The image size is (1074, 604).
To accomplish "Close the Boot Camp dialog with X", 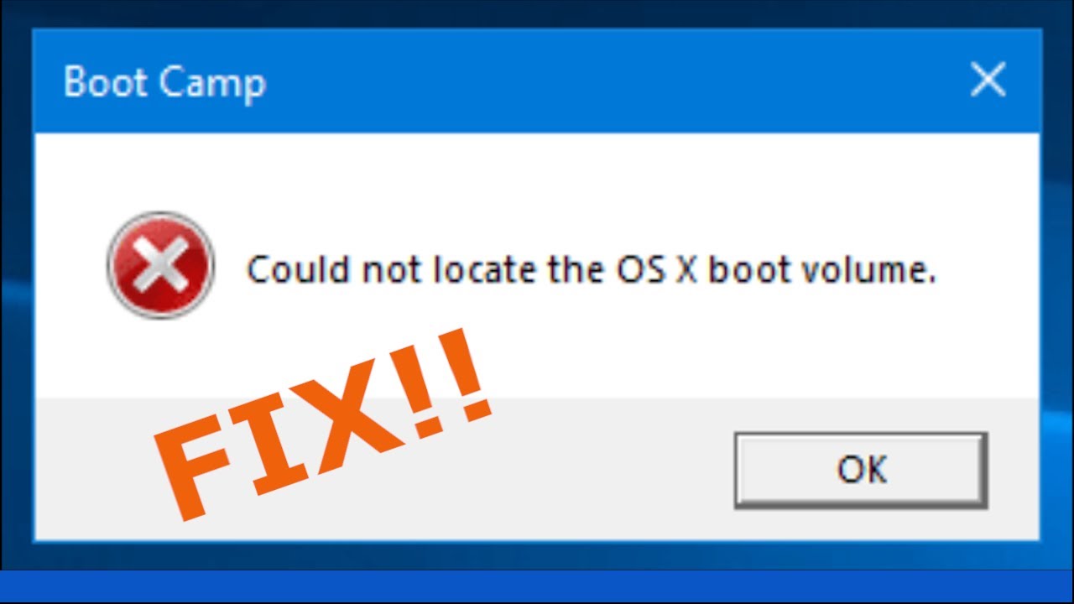I will click(988, 81).
